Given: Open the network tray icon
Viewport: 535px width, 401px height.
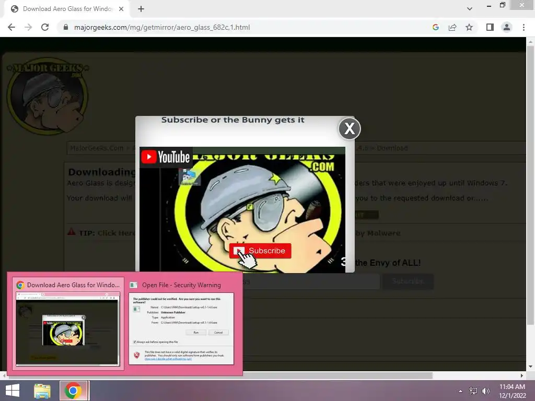Looking at the screenshot, I should [x=473, y=391].
